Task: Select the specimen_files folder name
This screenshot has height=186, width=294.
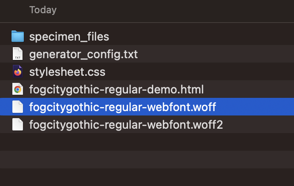Action: [x=69, y=37]
